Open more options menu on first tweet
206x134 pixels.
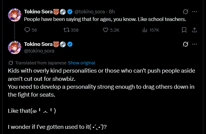pos(194,12)
